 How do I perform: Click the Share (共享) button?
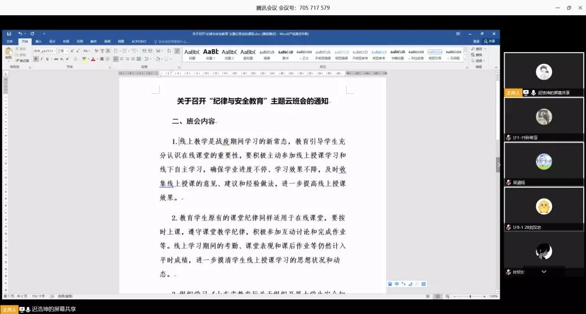tap(489, 41)
